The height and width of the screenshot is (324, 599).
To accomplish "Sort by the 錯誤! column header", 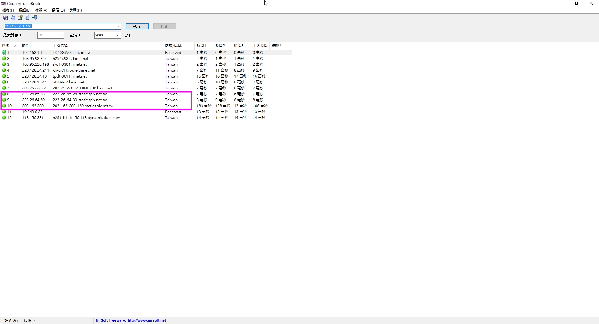I will [x=280, y=46].
